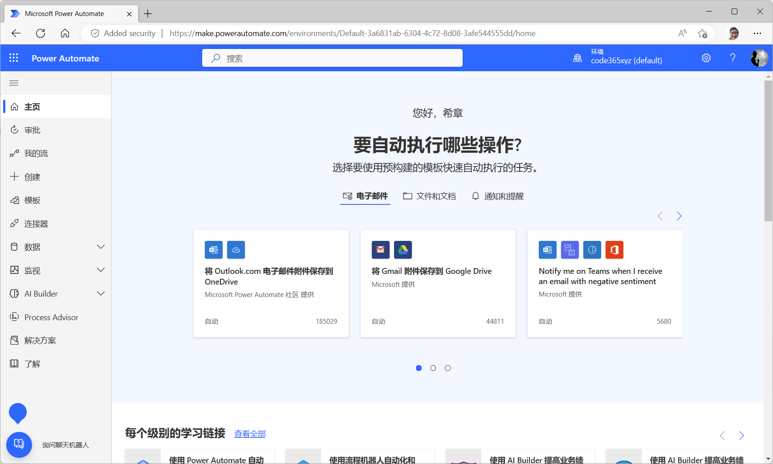Show next templates with right arrow
The image size is (773, 464).
pyautogui.click(x=679, y=216)
